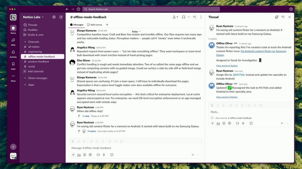This screenshot has width=302, height=169.
Task: Attach file plus in channel message composer
Action: coord(73,155)
